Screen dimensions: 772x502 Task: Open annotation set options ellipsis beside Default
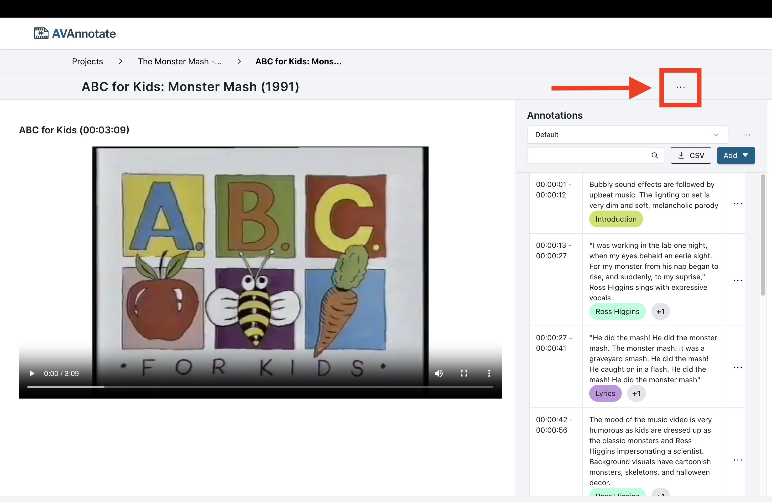(746, 135)
